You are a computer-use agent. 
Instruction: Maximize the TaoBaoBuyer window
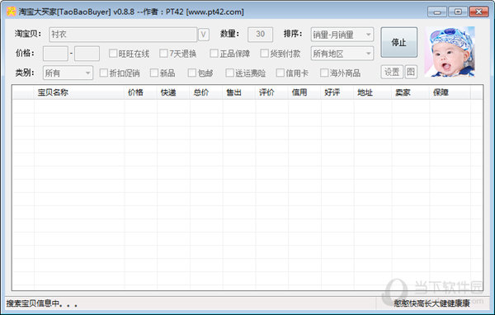pos(458,12)
